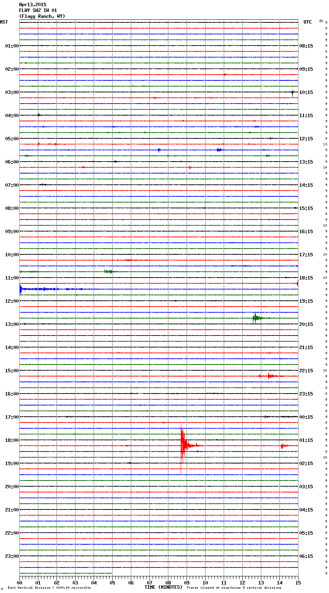This screenshot has width=329, height=593.
Task: Click the 00:15 UTC time label
Action: click(x=306, y=417)
